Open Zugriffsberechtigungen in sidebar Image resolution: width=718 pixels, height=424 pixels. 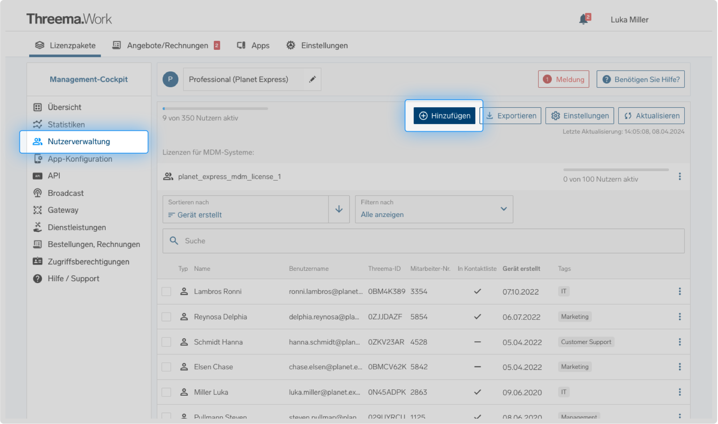pos(81,262)
